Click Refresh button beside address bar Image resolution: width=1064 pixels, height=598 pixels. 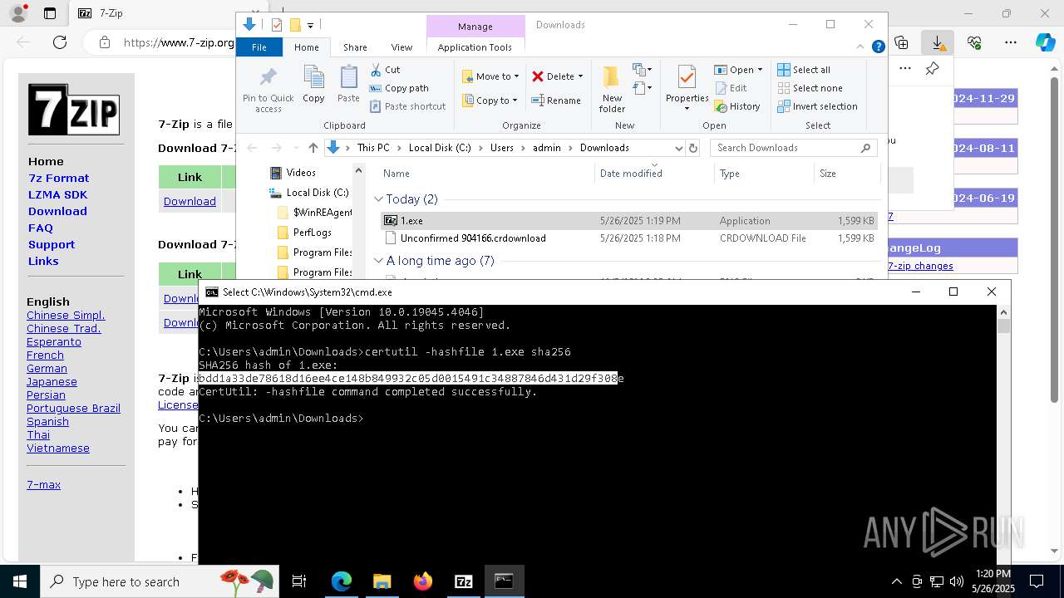[693, 148]
